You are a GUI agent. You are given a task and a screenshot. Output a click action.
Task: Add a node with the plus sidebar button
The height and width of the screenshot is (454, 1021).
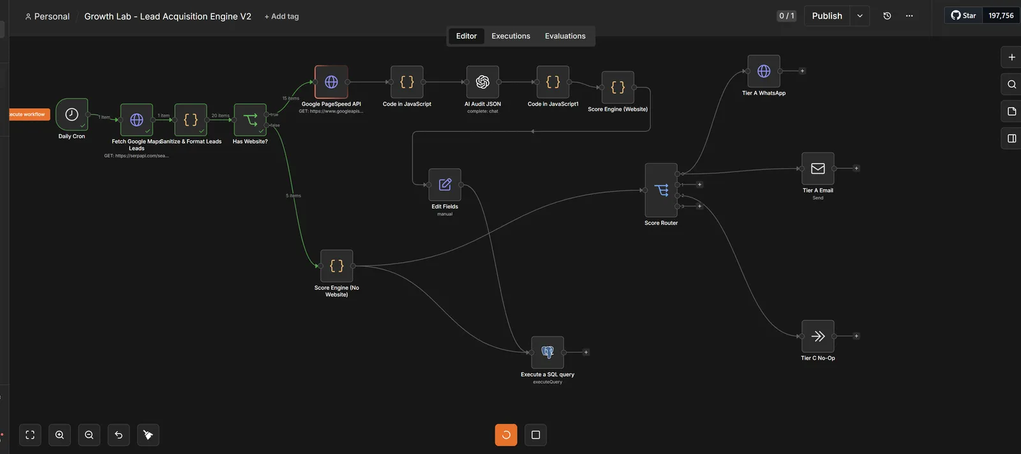1011,57
